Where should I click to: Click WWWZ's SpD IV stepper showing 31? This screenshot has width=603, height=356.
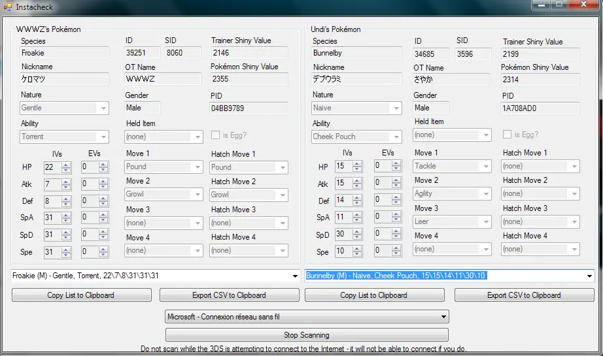tap(58, 235)
